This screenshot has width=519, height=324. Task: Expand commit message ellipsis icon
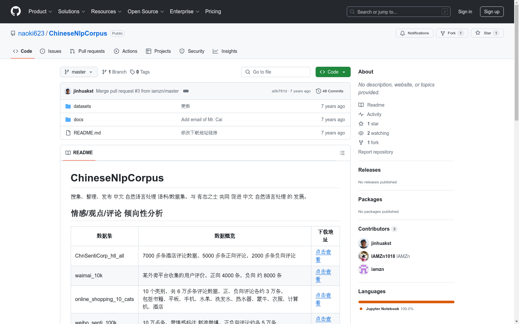(x=186, y=91)
